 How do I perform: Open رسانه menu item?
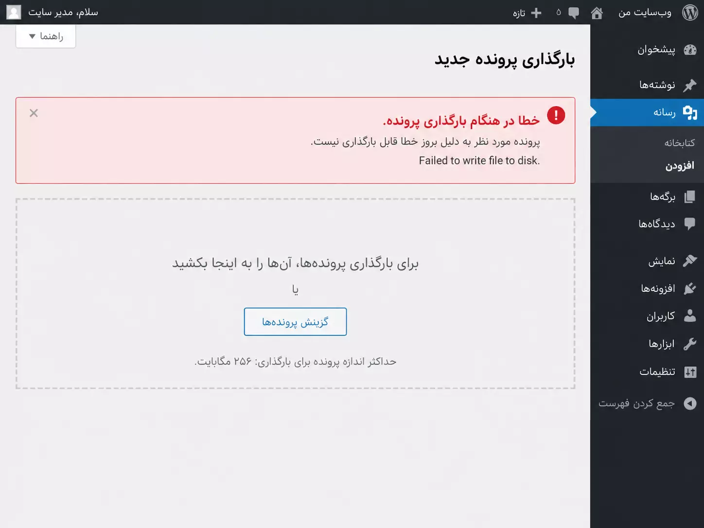tap(647, 112)
